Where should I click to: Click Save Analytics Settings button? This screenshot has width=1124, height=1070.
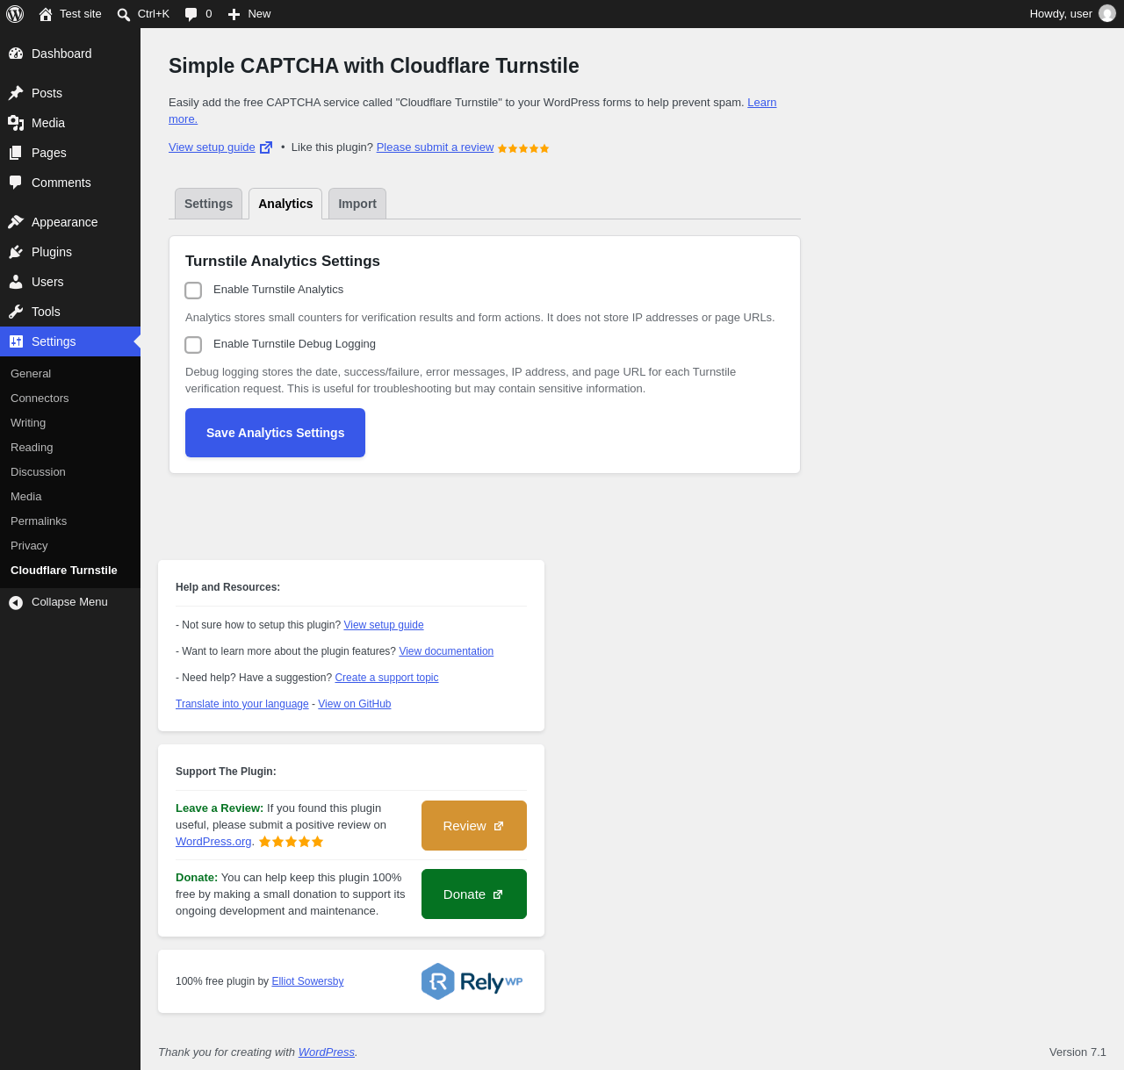(x=275, y=433)
